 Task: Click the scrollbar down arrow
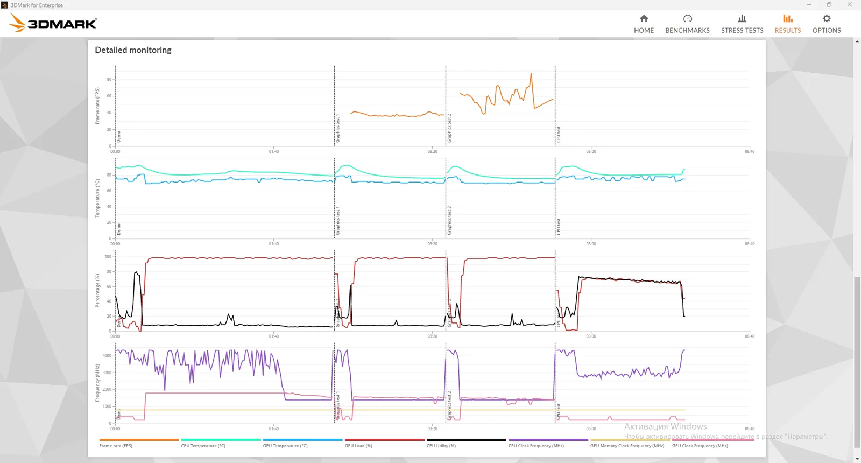[857, 459]
